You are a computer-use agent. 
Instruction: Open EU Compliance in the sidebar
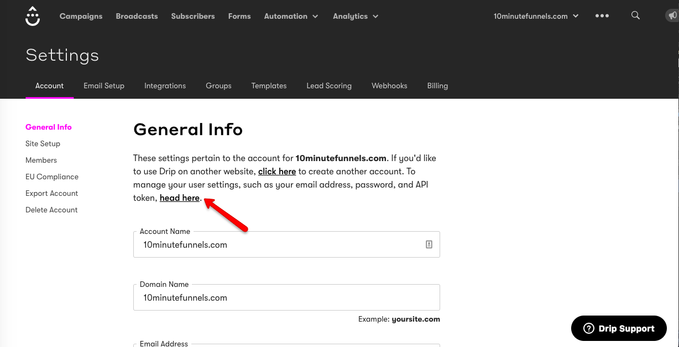tap(52, 177)
